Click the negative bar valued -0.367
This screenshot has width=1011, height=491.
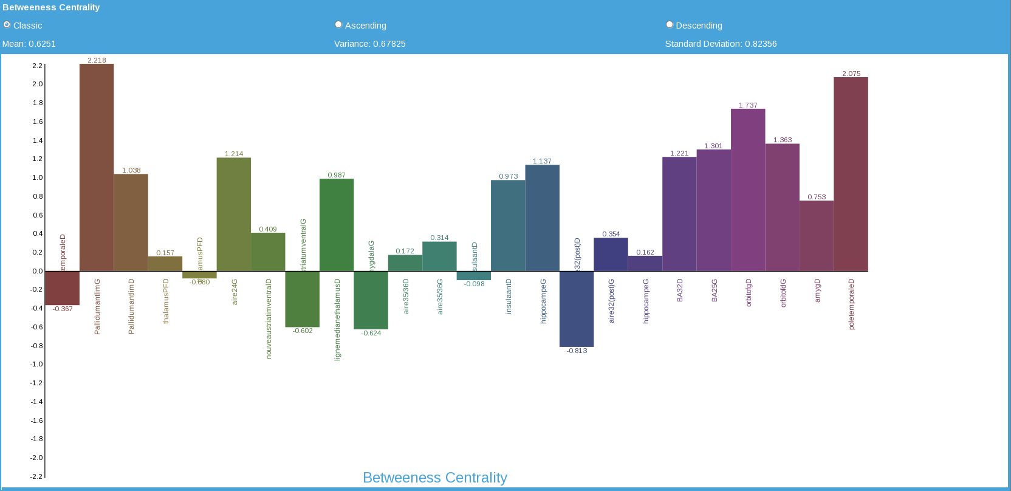point(62,288)
